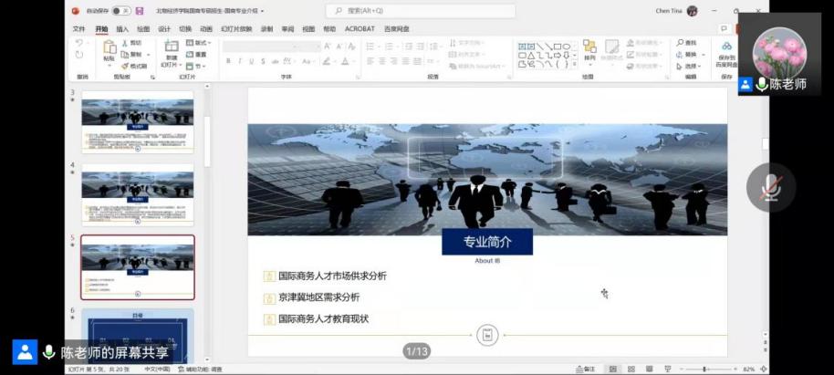Switch to the ACROBAT tab
The image size is (834, 375).
click(360, 29)
